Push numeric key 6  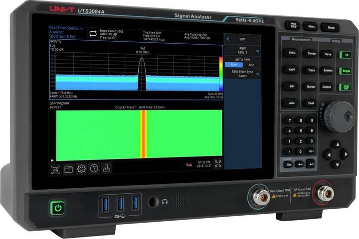(312, 131)
